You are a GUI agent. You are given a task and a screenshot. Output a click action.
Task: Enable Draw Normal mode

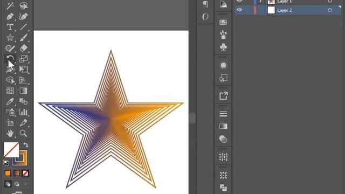(8, 184)
